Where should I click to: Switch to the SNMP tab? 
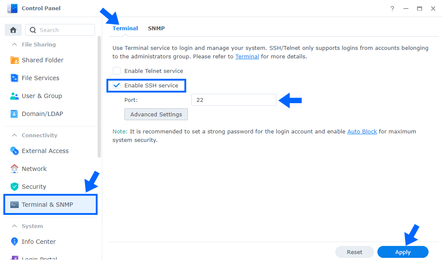(x=156, y=28)
